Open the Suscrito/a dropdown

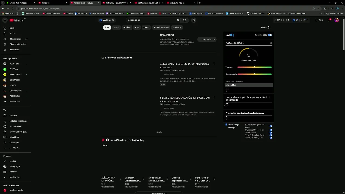207,39
